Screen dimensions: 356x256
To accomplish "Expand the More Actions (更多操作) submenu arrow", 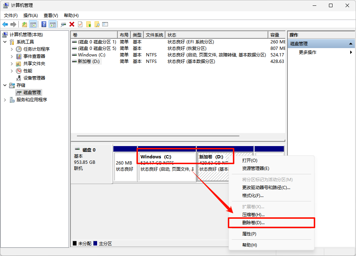I will [x=351, y=52].
